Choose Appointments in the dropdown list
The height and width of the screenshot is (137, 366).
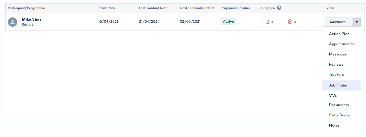(x=341, y=44)
